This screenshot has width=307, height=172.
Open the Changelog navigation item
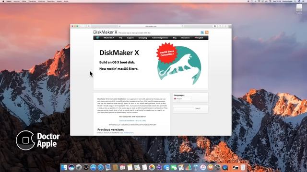143,38
